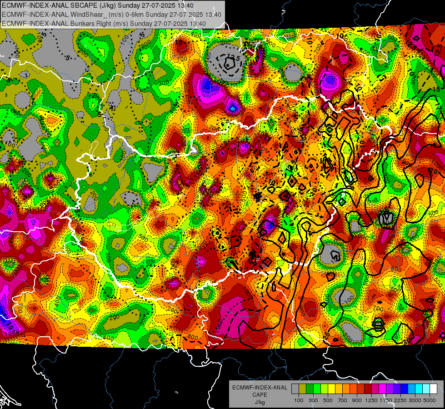Click the 1250 value under the legend colour bar
The width and height of the screenshot is (445, 409).
point(371,400)
